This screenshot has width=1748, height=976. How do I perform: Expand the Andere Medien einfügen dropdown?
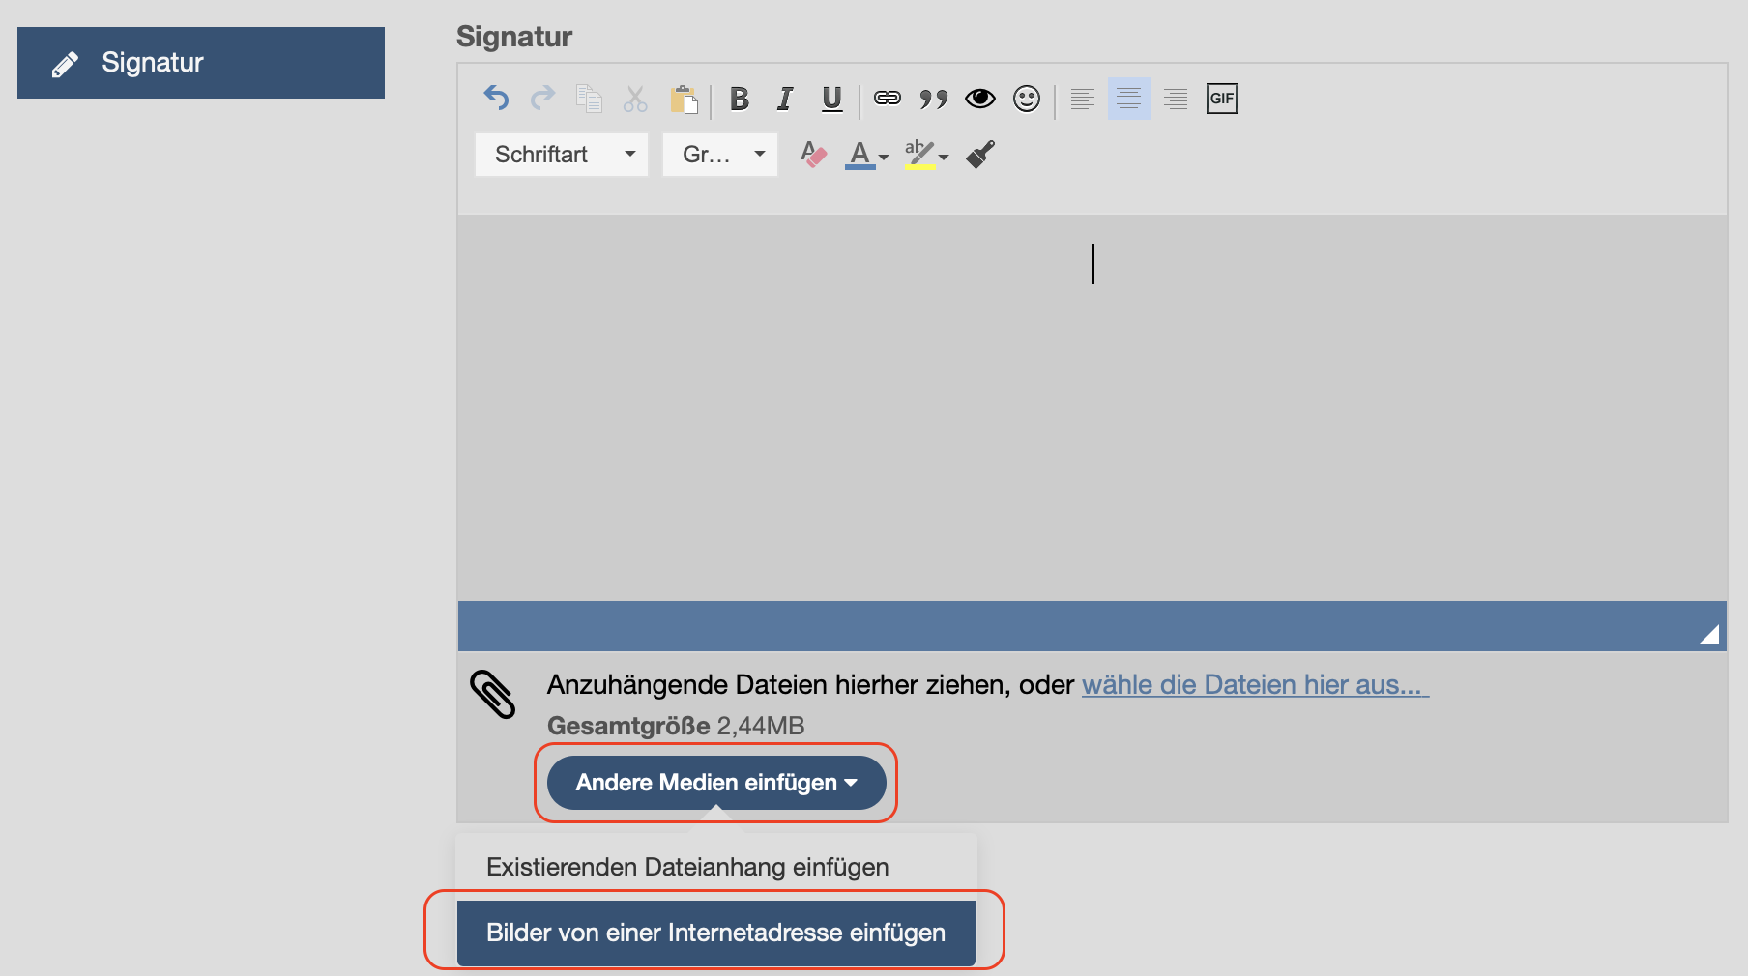[716, 783]
